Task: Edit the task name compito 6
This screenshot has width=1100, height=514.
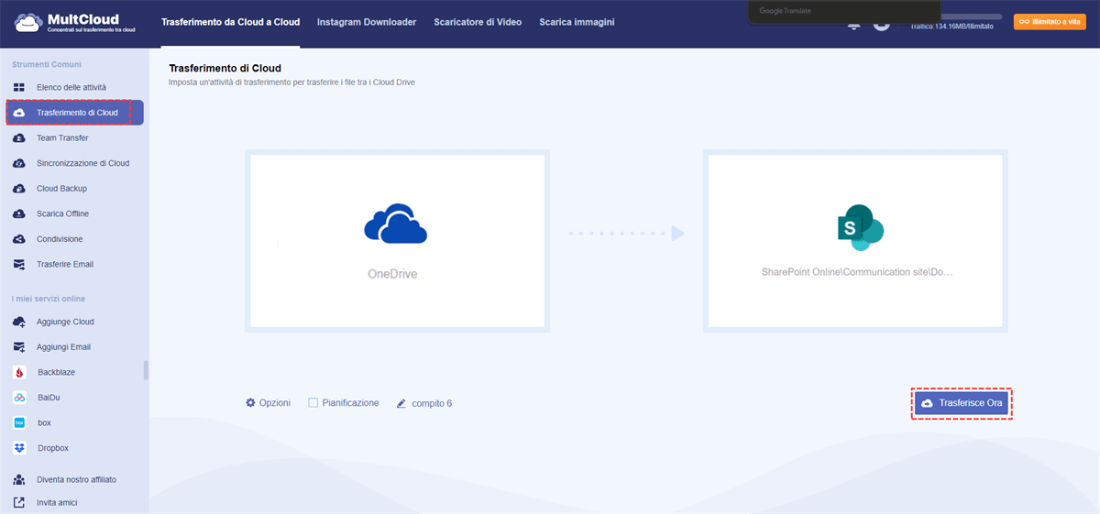Action: pyautogui.click(x=424, y=403)
